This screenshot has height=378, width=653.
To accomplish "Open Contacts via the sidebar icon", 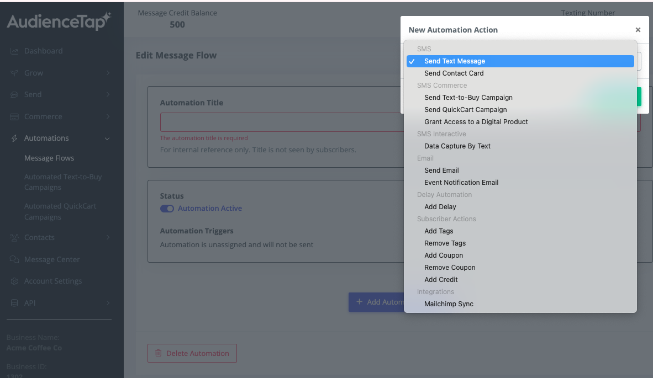I will point(15,237).
